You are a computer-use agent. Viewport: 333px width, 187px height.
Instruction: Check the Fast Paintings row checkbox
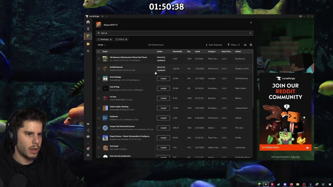point(99,78)
